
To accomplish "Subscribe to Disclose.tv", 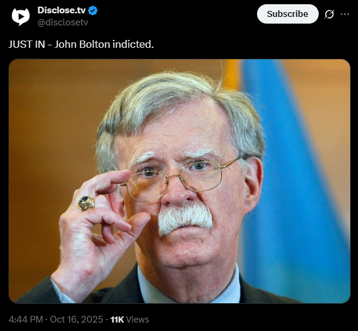I will click(x=287, y=14).
